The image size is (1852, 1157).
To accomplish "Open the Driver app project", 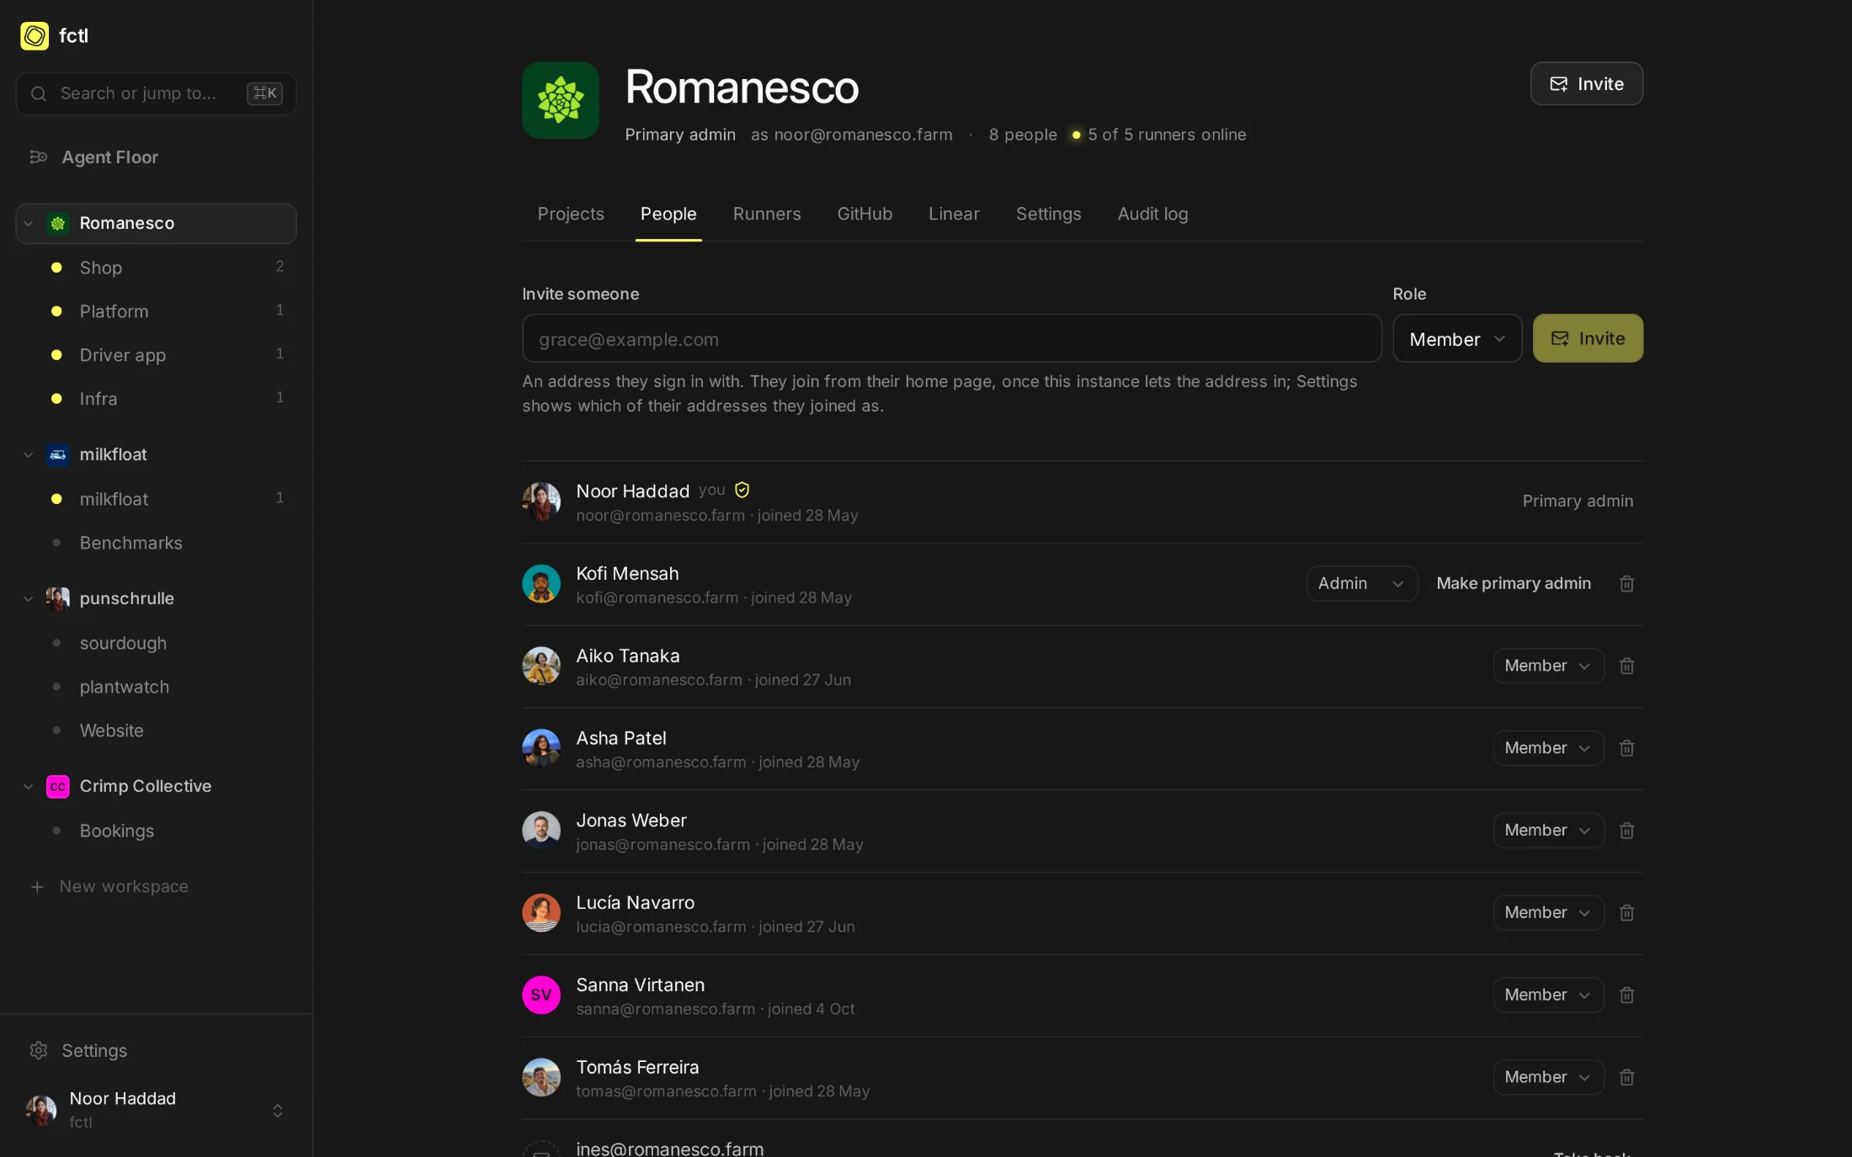I will 156,355.
